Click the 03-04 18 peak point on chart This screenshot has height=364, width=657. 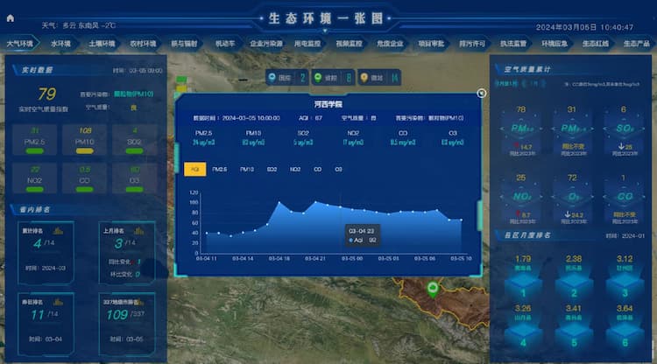[279, 203]
